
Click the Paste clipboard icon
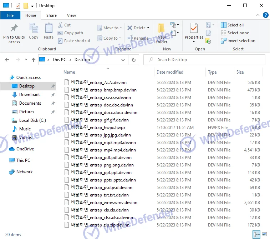coord(49,29)
